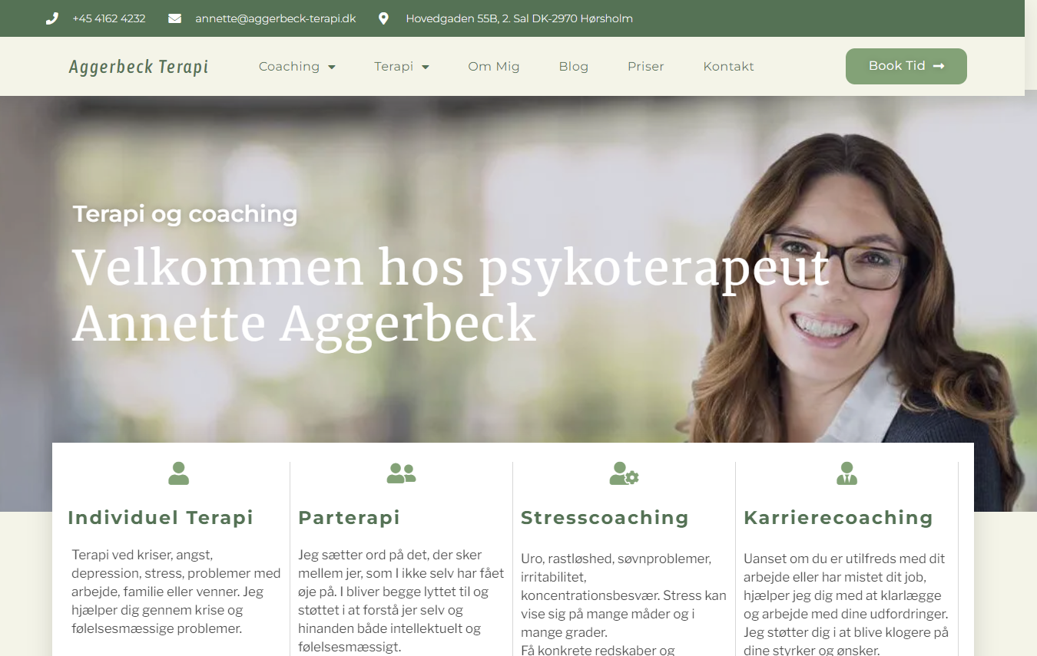
Task: Click the person-with-tie icon above Karrierecoaching
Action: click(846, 473)
